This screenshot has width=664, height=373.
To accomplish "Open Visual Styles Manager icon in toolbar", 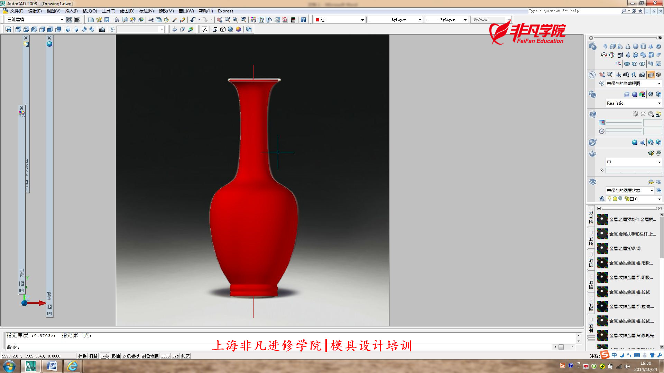I will pyautogui.click(x=249, y=29).
